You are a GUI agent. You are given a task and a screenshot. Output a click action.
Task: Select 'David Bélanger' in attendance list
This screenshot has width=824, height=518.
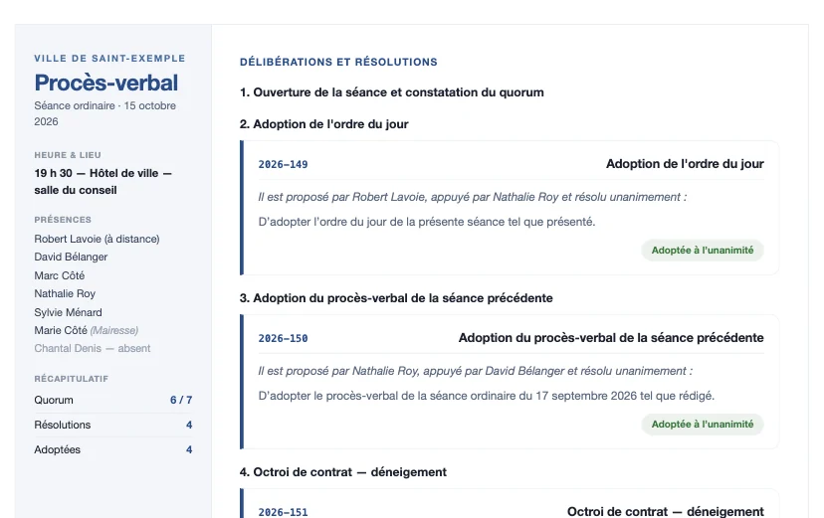71,257
